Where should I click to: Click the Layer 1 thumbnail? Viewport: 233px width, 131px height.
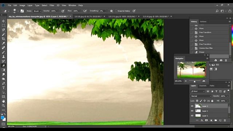[198, 116]
